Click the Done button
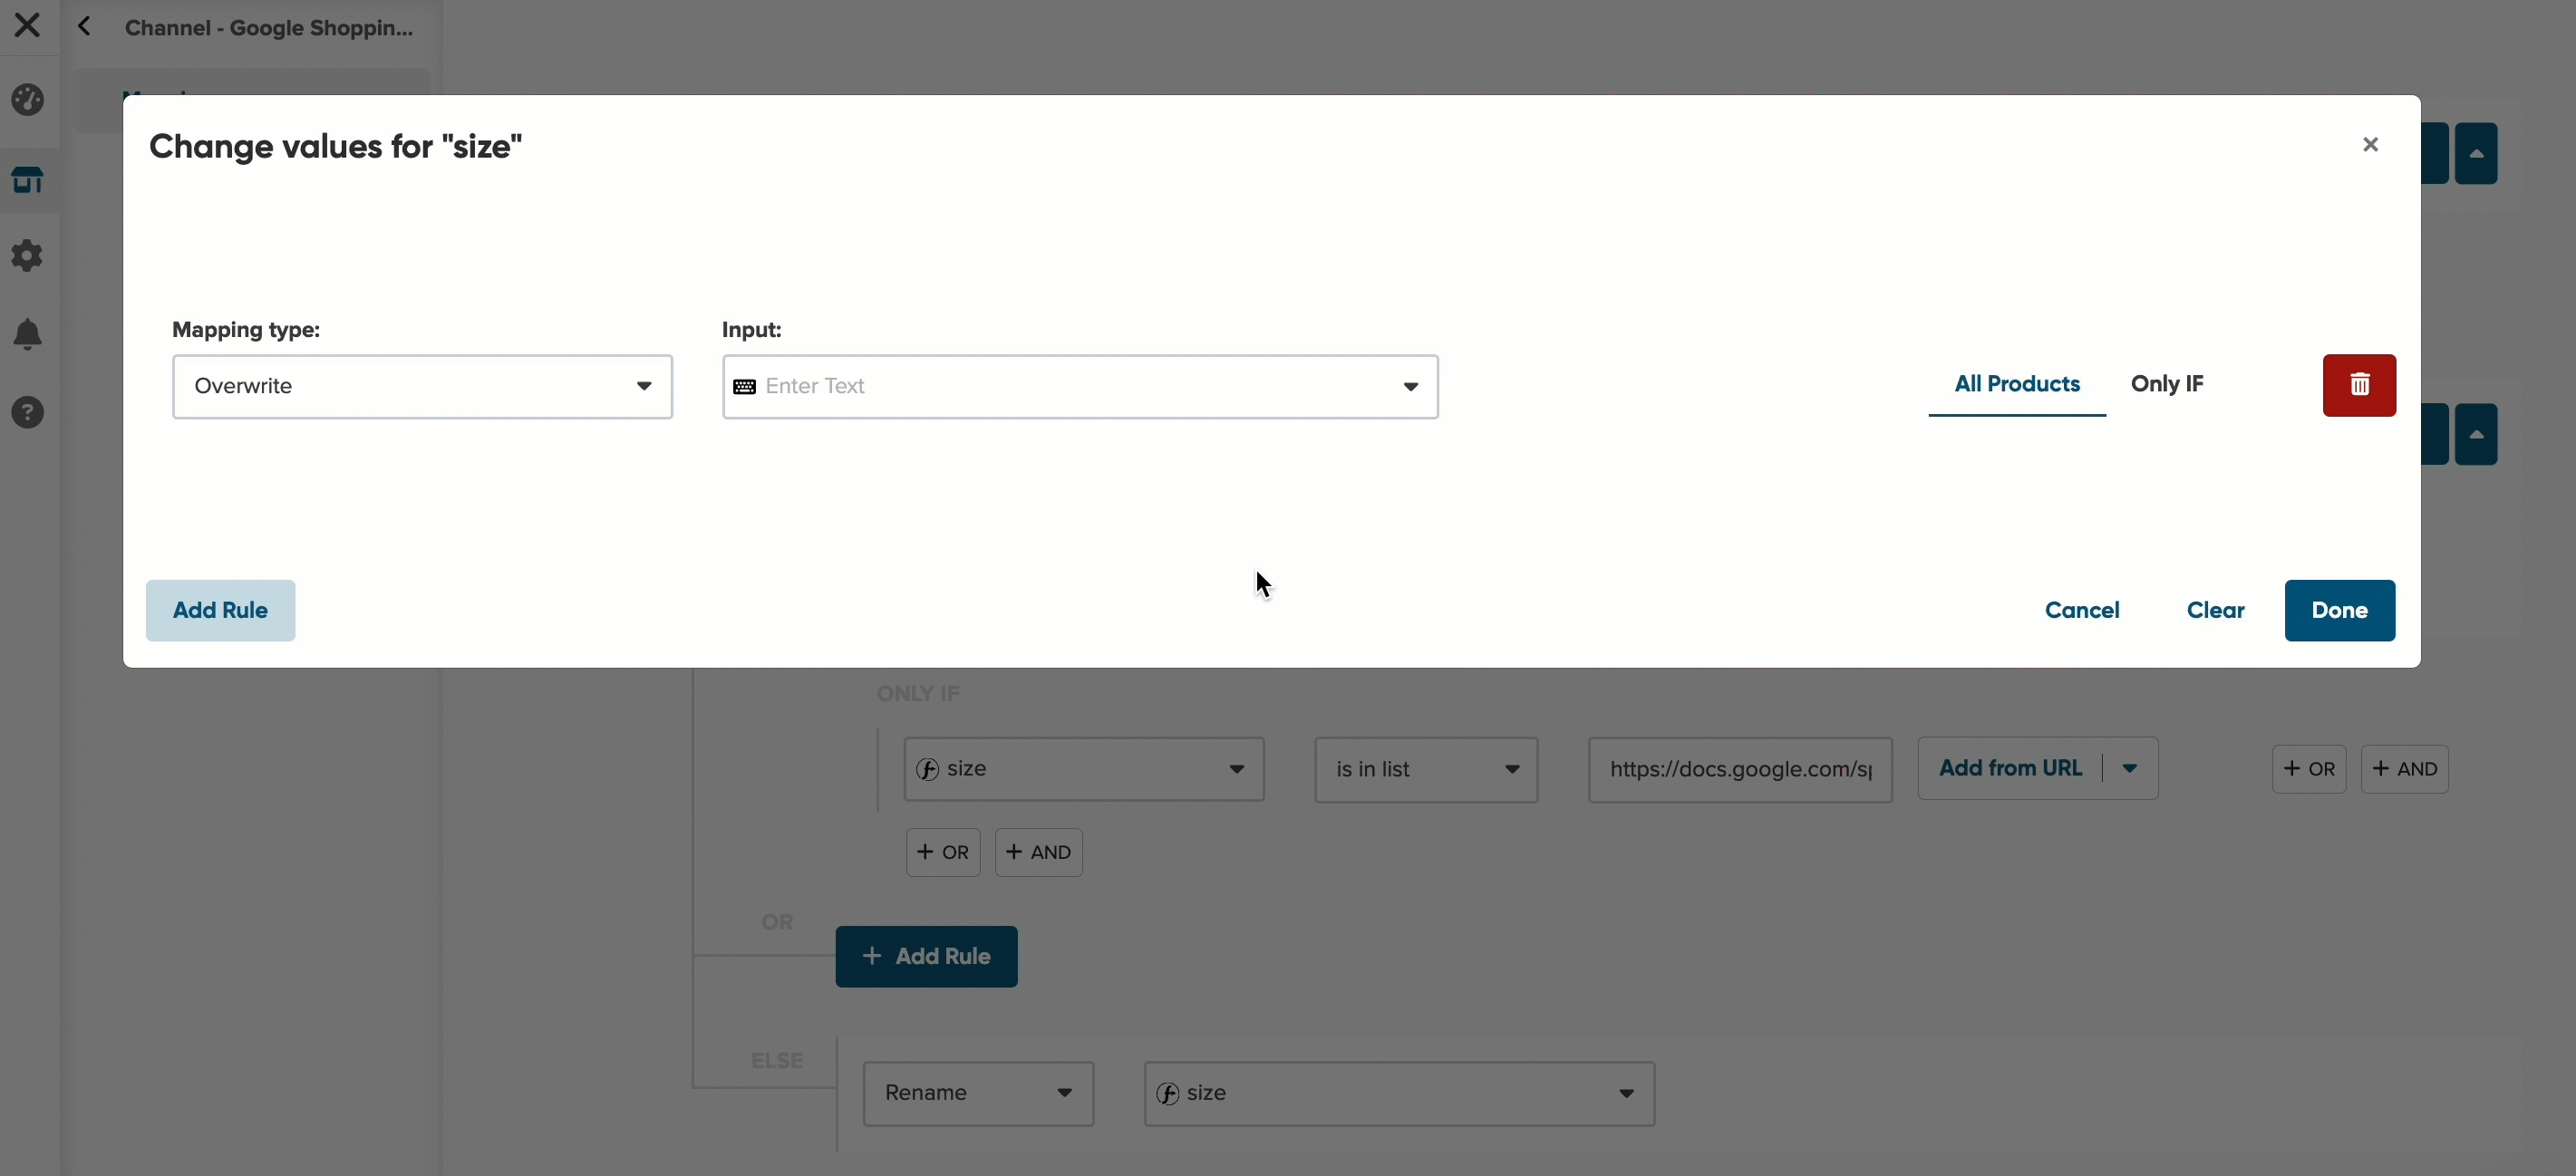2576x1176 pixels. (x=2339, y=611)
